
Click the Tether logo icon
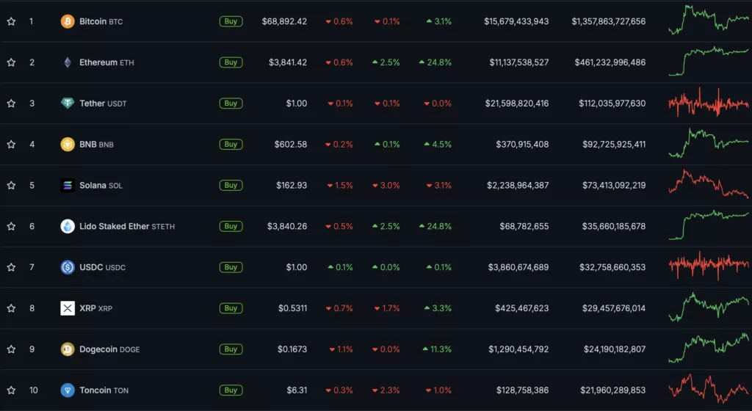(x=68, y=103)
